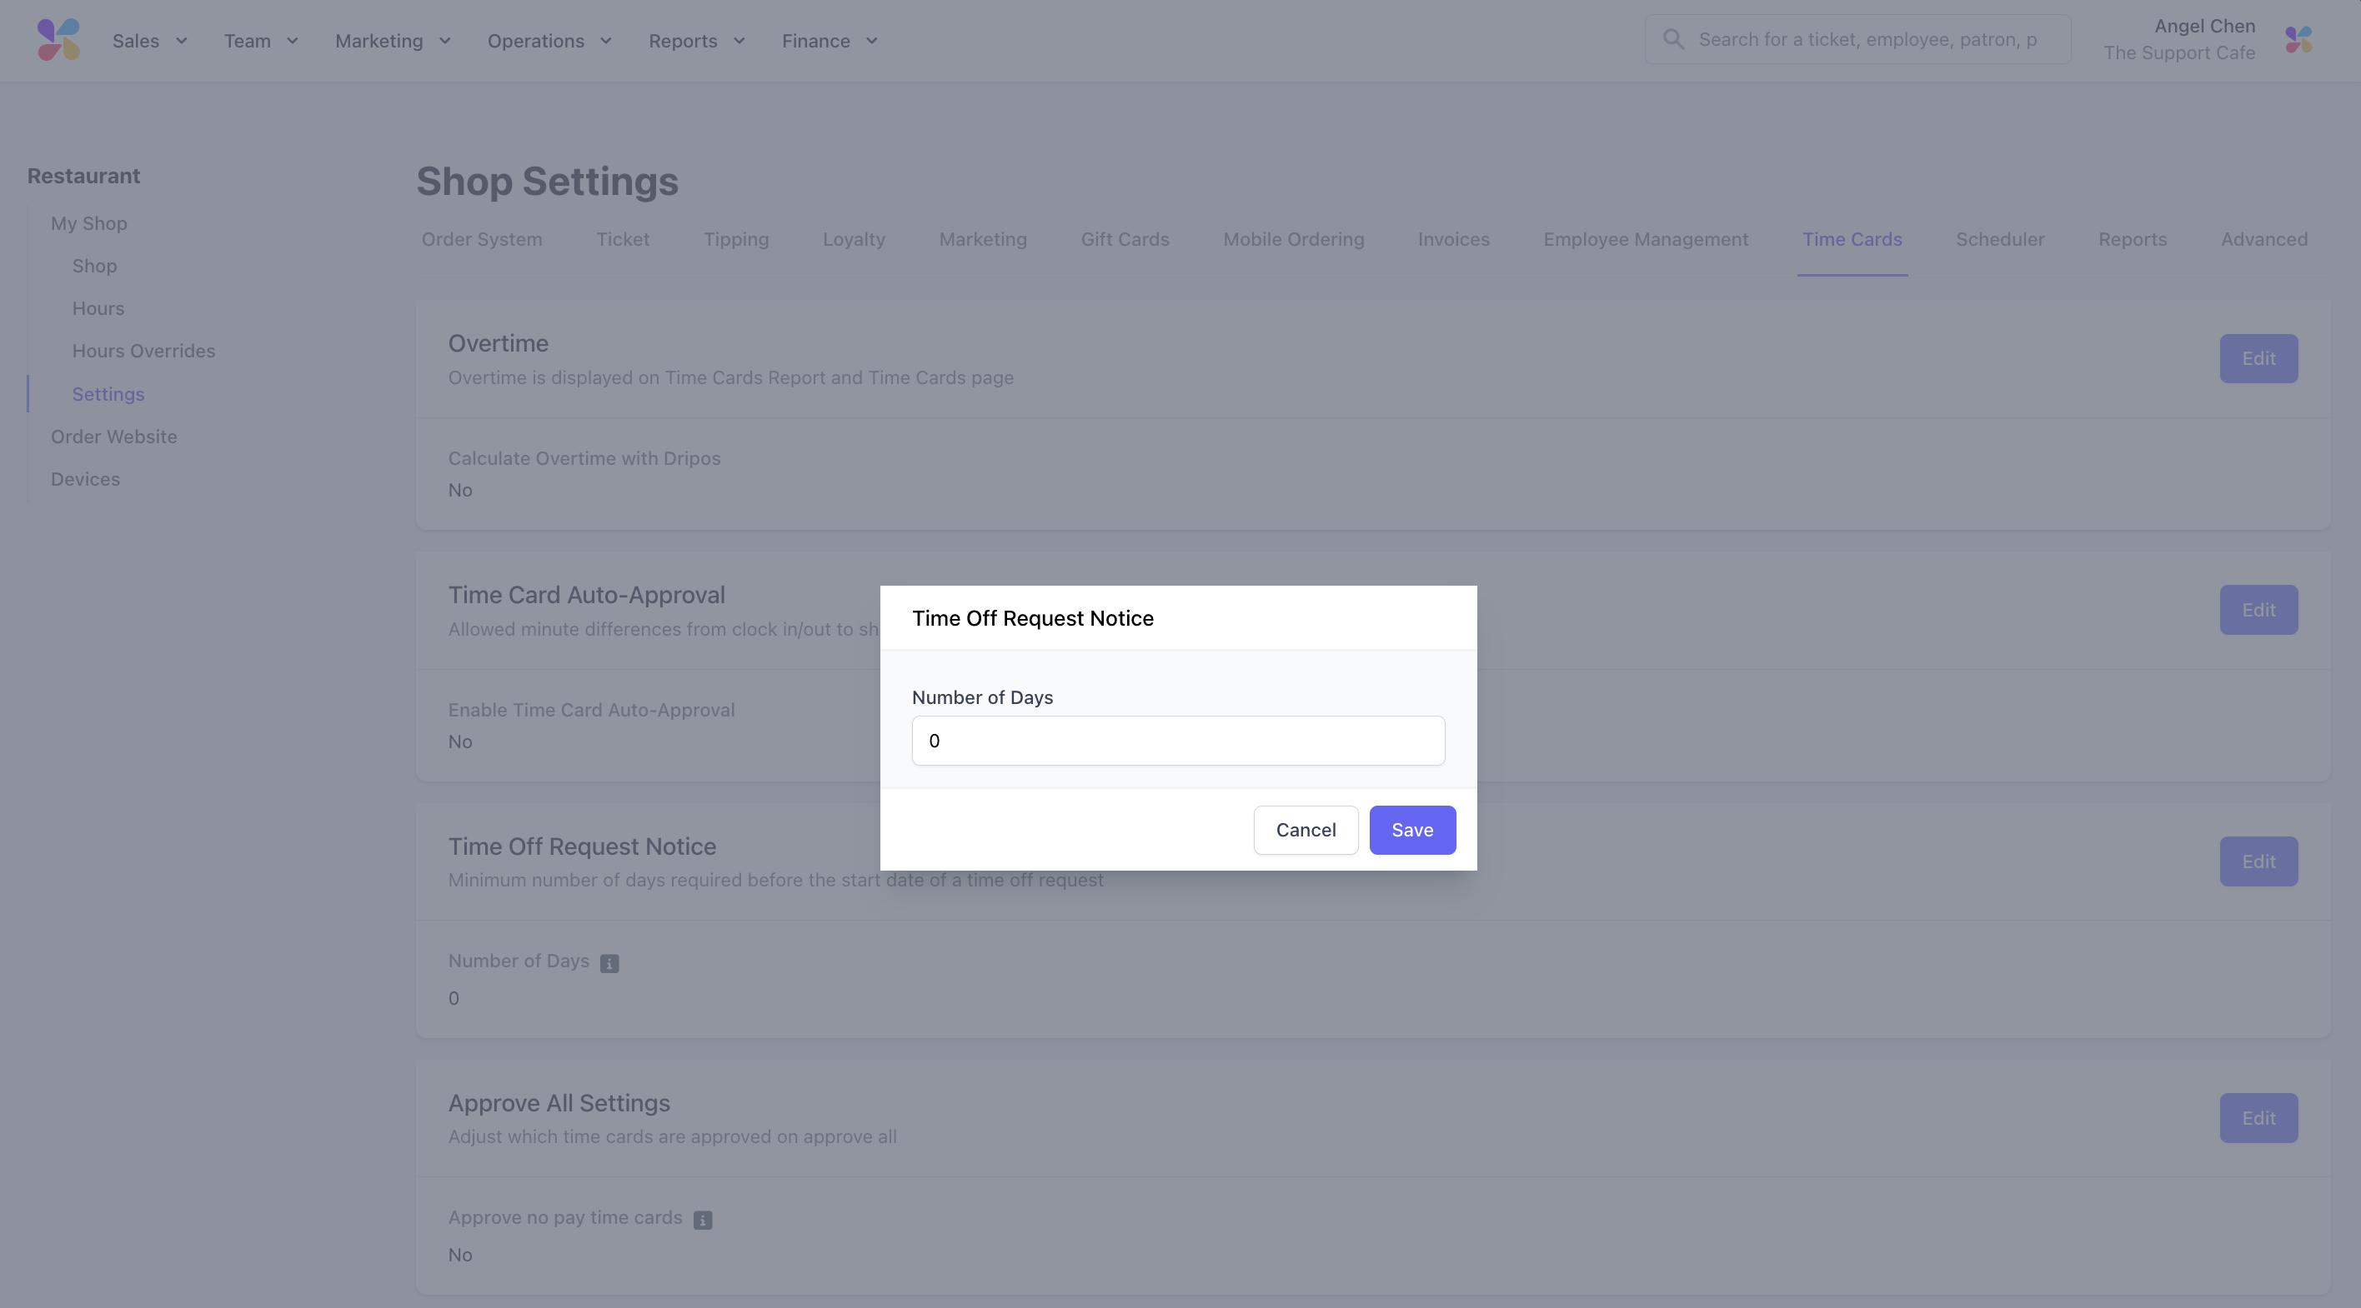Viewport: 2361px width, 1308px height.
Task: Click info icon beside Approve no pay time cards
Action: [x=703, y=1219]
